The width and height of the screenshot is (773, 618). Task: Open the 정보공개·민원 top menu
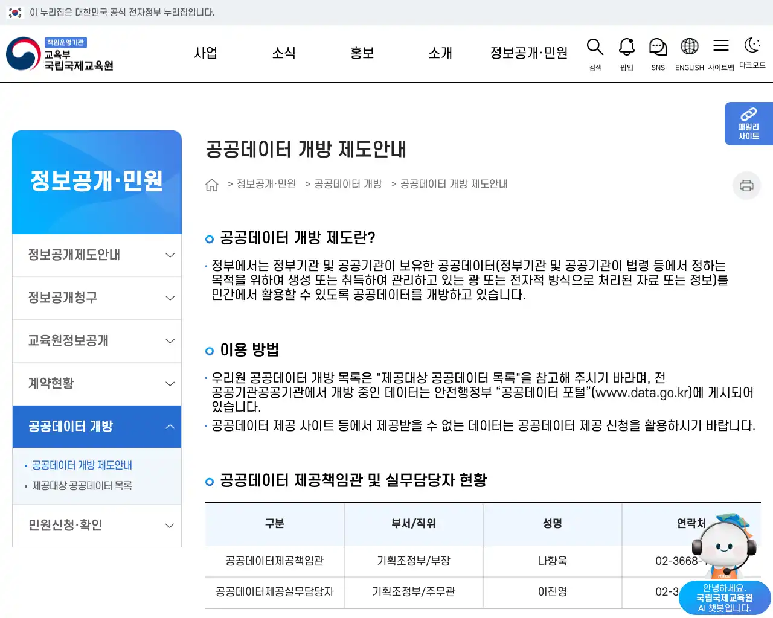[x=529, y=53]
